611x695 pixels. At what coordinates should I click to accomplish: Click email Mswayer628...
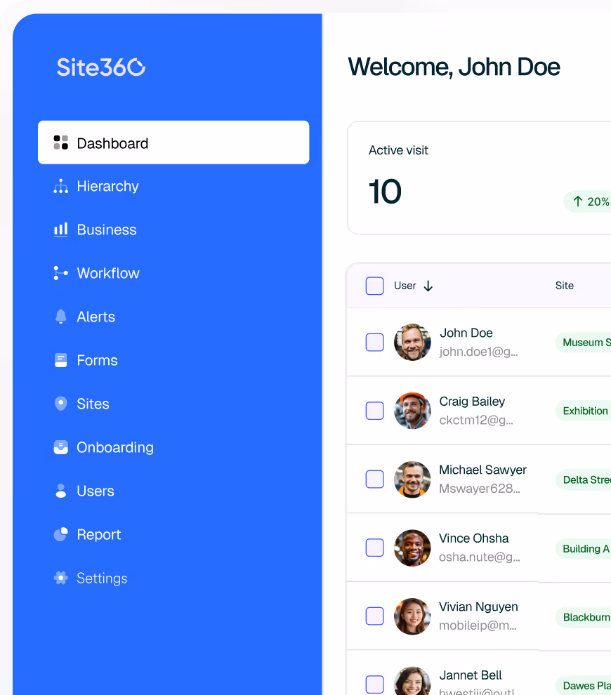tap(479, 489)
